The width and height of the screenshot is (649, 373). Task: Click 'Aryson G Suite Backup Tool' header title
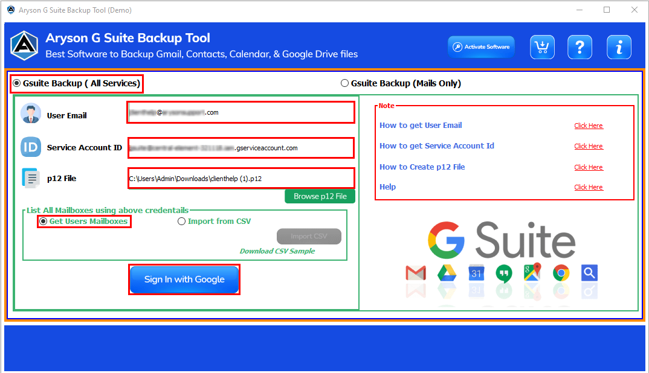(x=128, y=38)
